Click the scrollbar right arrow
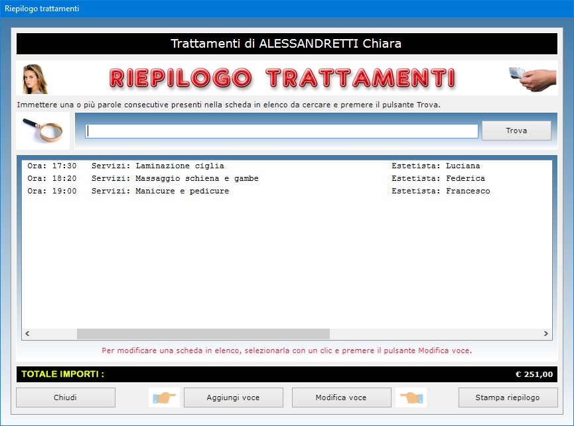 tap(546, 333)
